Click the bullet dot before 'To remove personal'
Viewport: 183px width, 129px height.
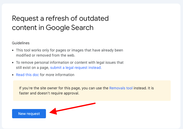(x=13, y=62)
